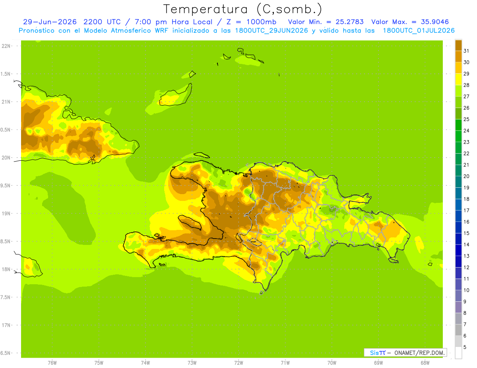This screenshot has width=477, height=368.
Task: Click the "73W" longitude axis label
Action: (x=192, y=363)
